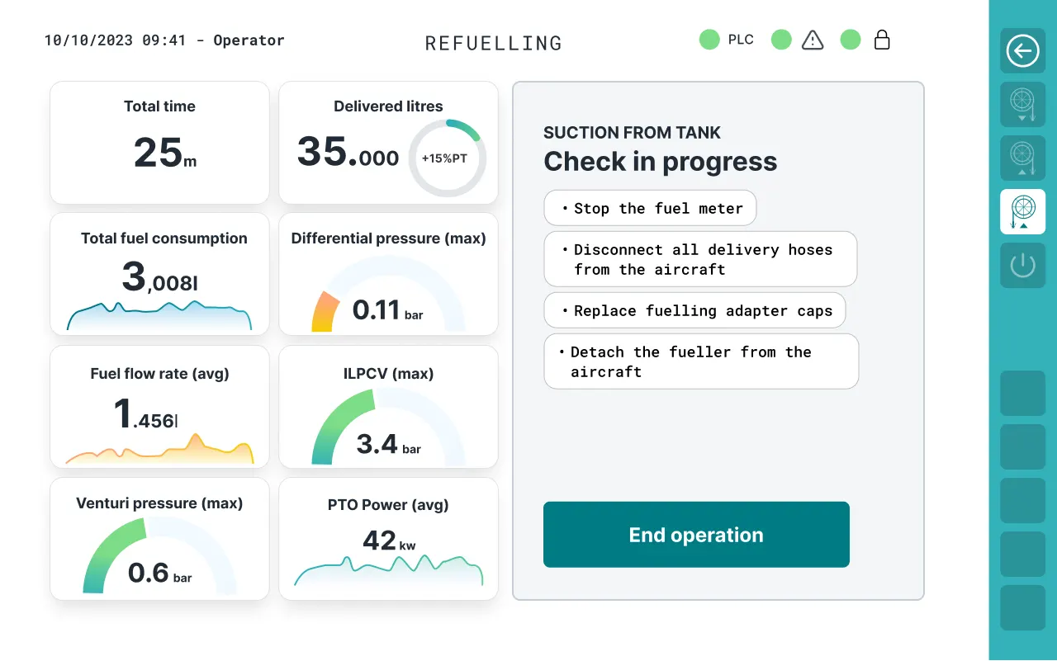The width and height of the screenshot is (1057, 661).
Task: Click the Stop the fuel meter step
Action: pyautogui.click(x=650, y=208)
